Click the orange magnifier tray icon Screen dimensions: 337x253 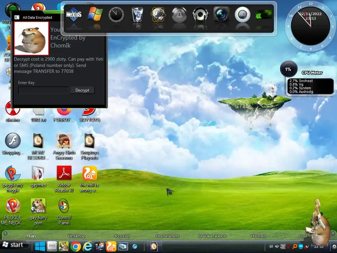click(x=295, y=246)
